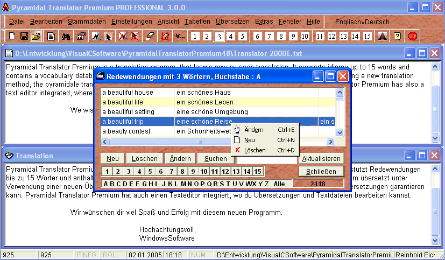The height and width of the screenshot is (260, 445).
Task: Click the Neu button below the idiom list
Action: [x=112, y=159]
